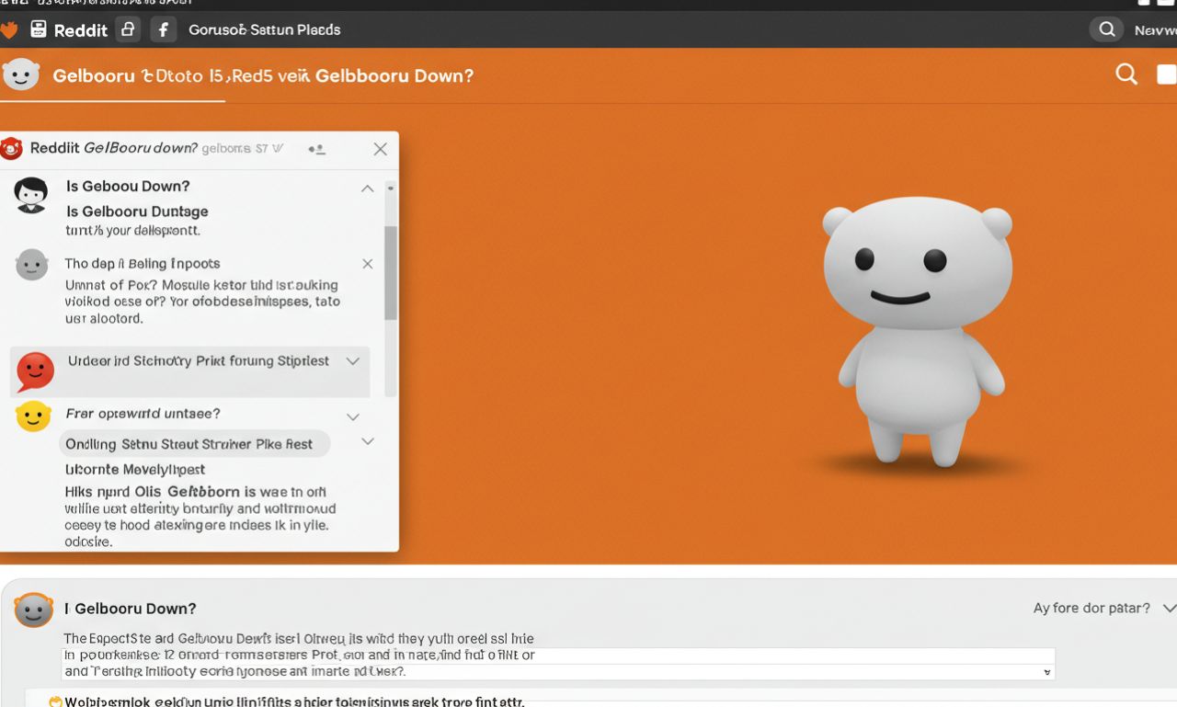The image size is (1177, 707).
Task: Click 'Uborrte Mevelyfipest' text
Action: tap(134, 470)
